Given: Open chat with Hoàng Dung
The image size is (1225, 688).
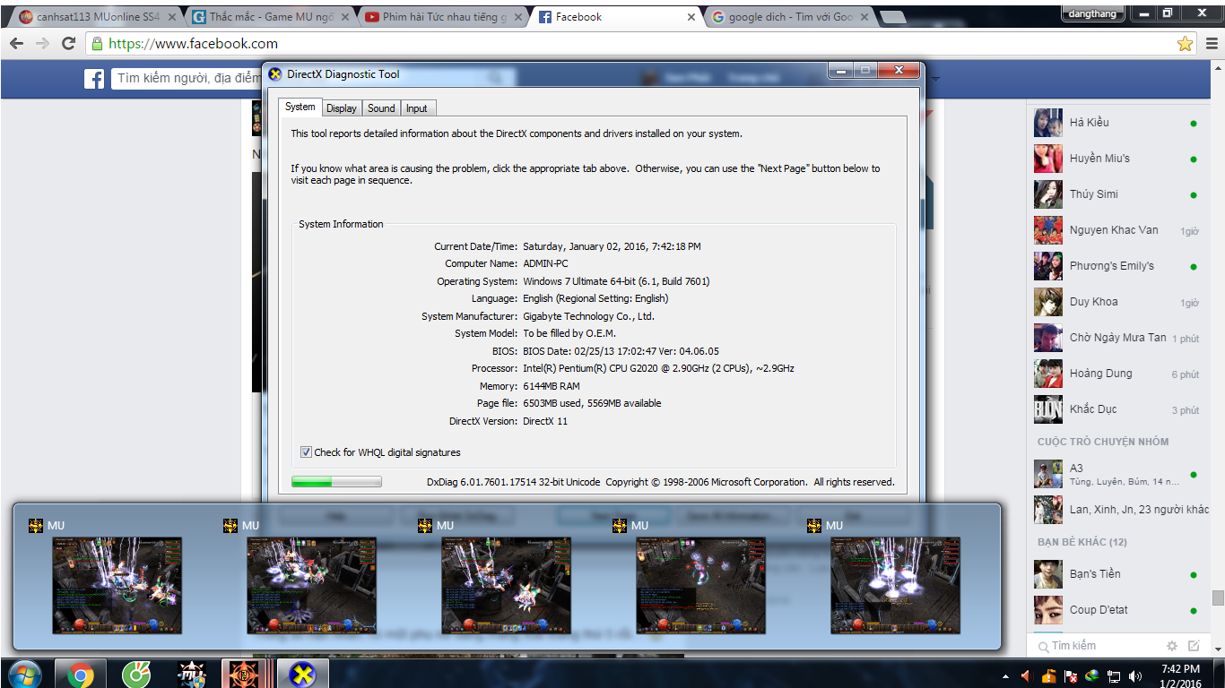Looking at the screenshot, I should tap(1117, 374).
